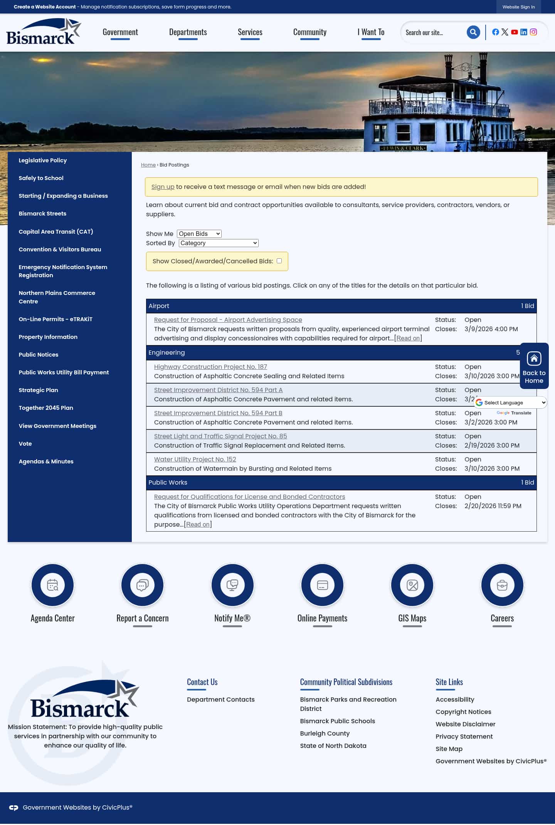Select View Government Meetings sidebar item

(x=57, y=426)
